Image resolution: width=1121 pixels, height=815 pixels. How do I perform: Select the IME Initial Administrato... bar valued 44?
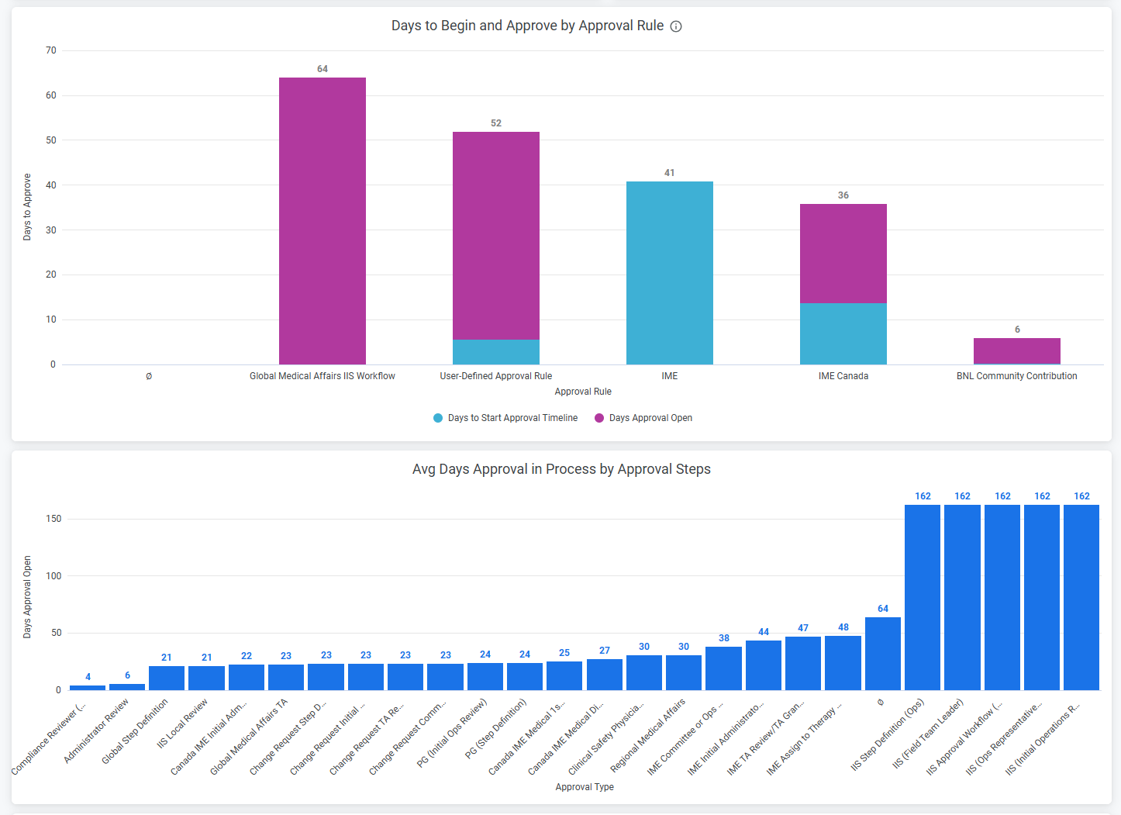[764, 665]
